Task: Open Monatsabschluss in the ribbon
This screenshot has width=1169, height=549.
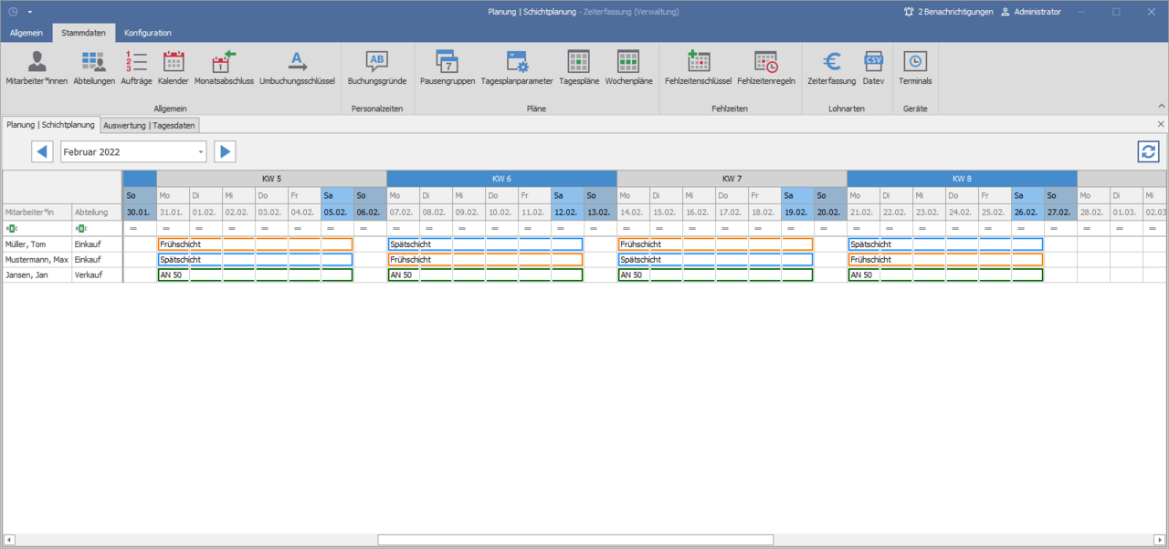Action: [x=224, y=68]
